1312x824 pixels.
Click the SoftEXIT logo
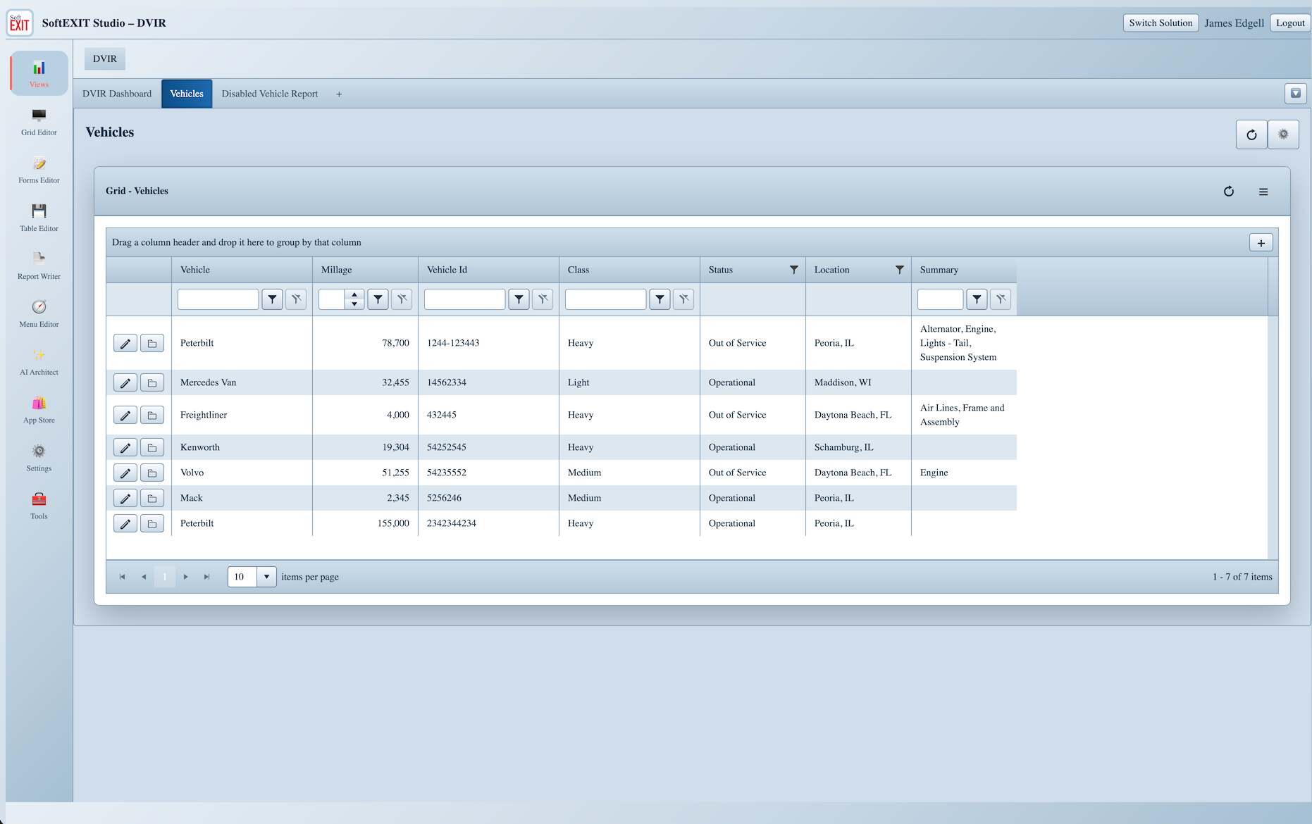pyautogui.click(x=20, y=23)
